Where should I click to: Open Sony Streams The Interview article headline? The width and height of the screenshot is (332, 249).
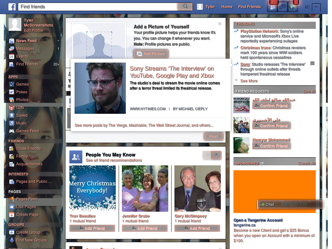point(172,72)
